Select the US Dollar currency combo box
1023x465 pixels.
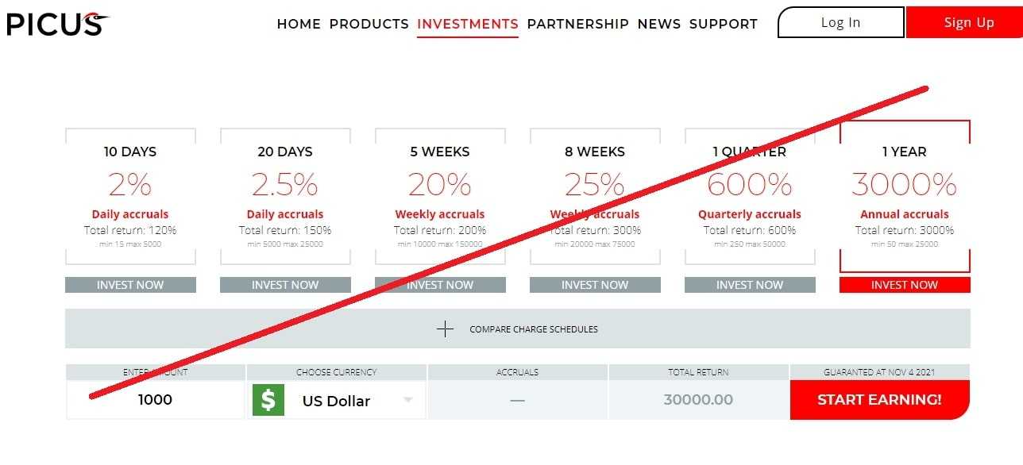point(337,400)
